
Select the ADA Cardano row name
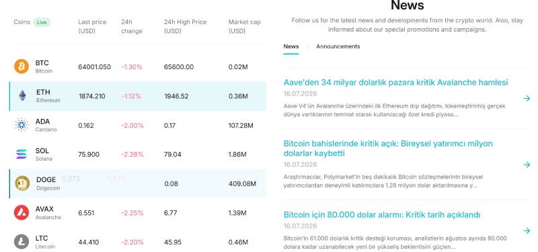pos(46,125)
